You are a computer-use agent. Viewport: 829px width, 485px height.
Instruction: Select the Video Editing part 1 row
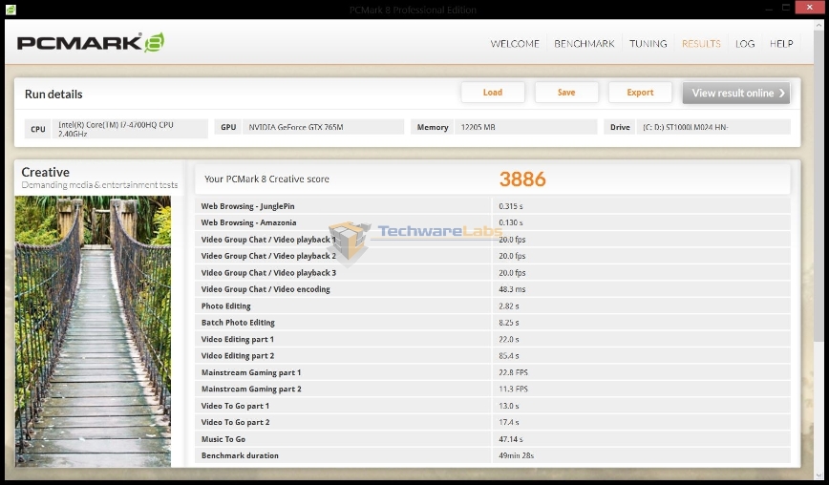493,339
